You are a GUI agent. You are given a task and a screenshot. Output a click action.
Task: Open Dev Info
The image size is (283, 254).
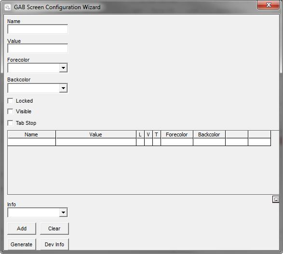click(x=54, y=244)
